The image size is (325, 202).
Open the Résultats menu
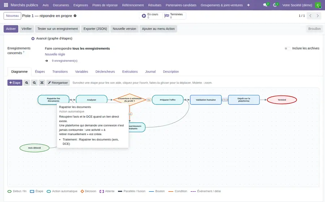tap(155, 5)
